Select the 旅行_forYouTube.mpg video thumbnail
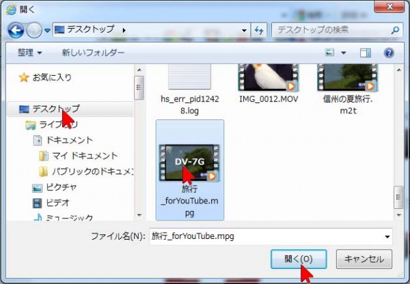The width and height of the screenshot is (410, 284). [x=189, y=162]
